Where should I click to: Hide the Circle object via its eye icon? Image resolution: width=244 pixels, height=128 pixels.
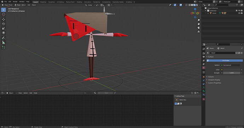[239, 13]
